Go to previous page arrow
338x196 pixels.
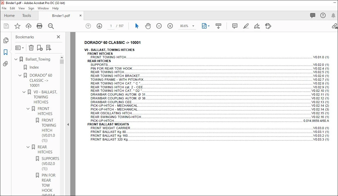click(88, 26)
